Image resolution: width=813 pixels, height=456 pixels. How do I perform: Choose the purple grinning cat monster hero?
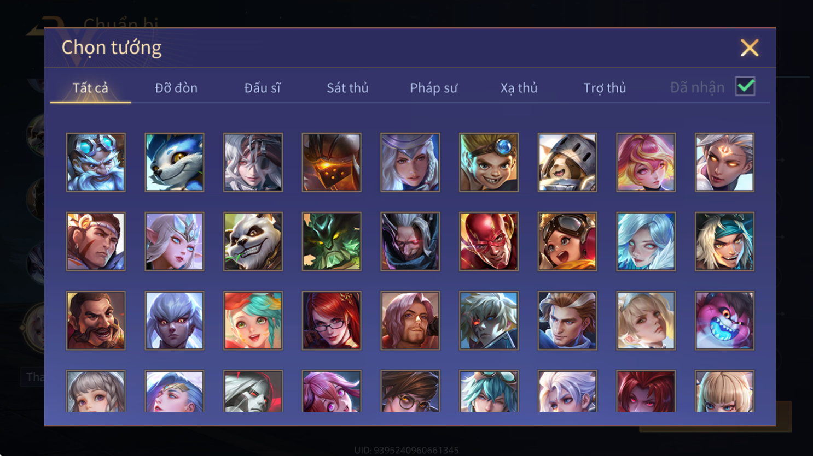[x=724, y=321]
